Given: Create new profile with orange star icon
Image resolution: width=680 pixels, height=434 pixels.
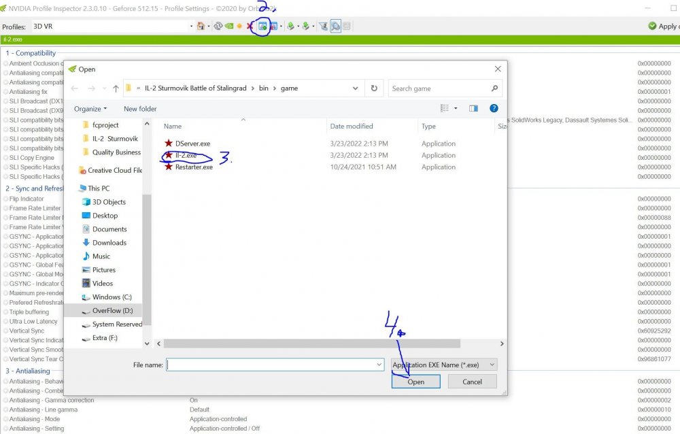Looking at the screenshot, I should (239, 26).
